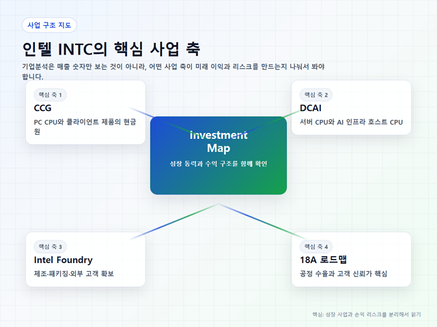Click the text '제조·패키징·외부 고객 확보'

pos(74,274)
